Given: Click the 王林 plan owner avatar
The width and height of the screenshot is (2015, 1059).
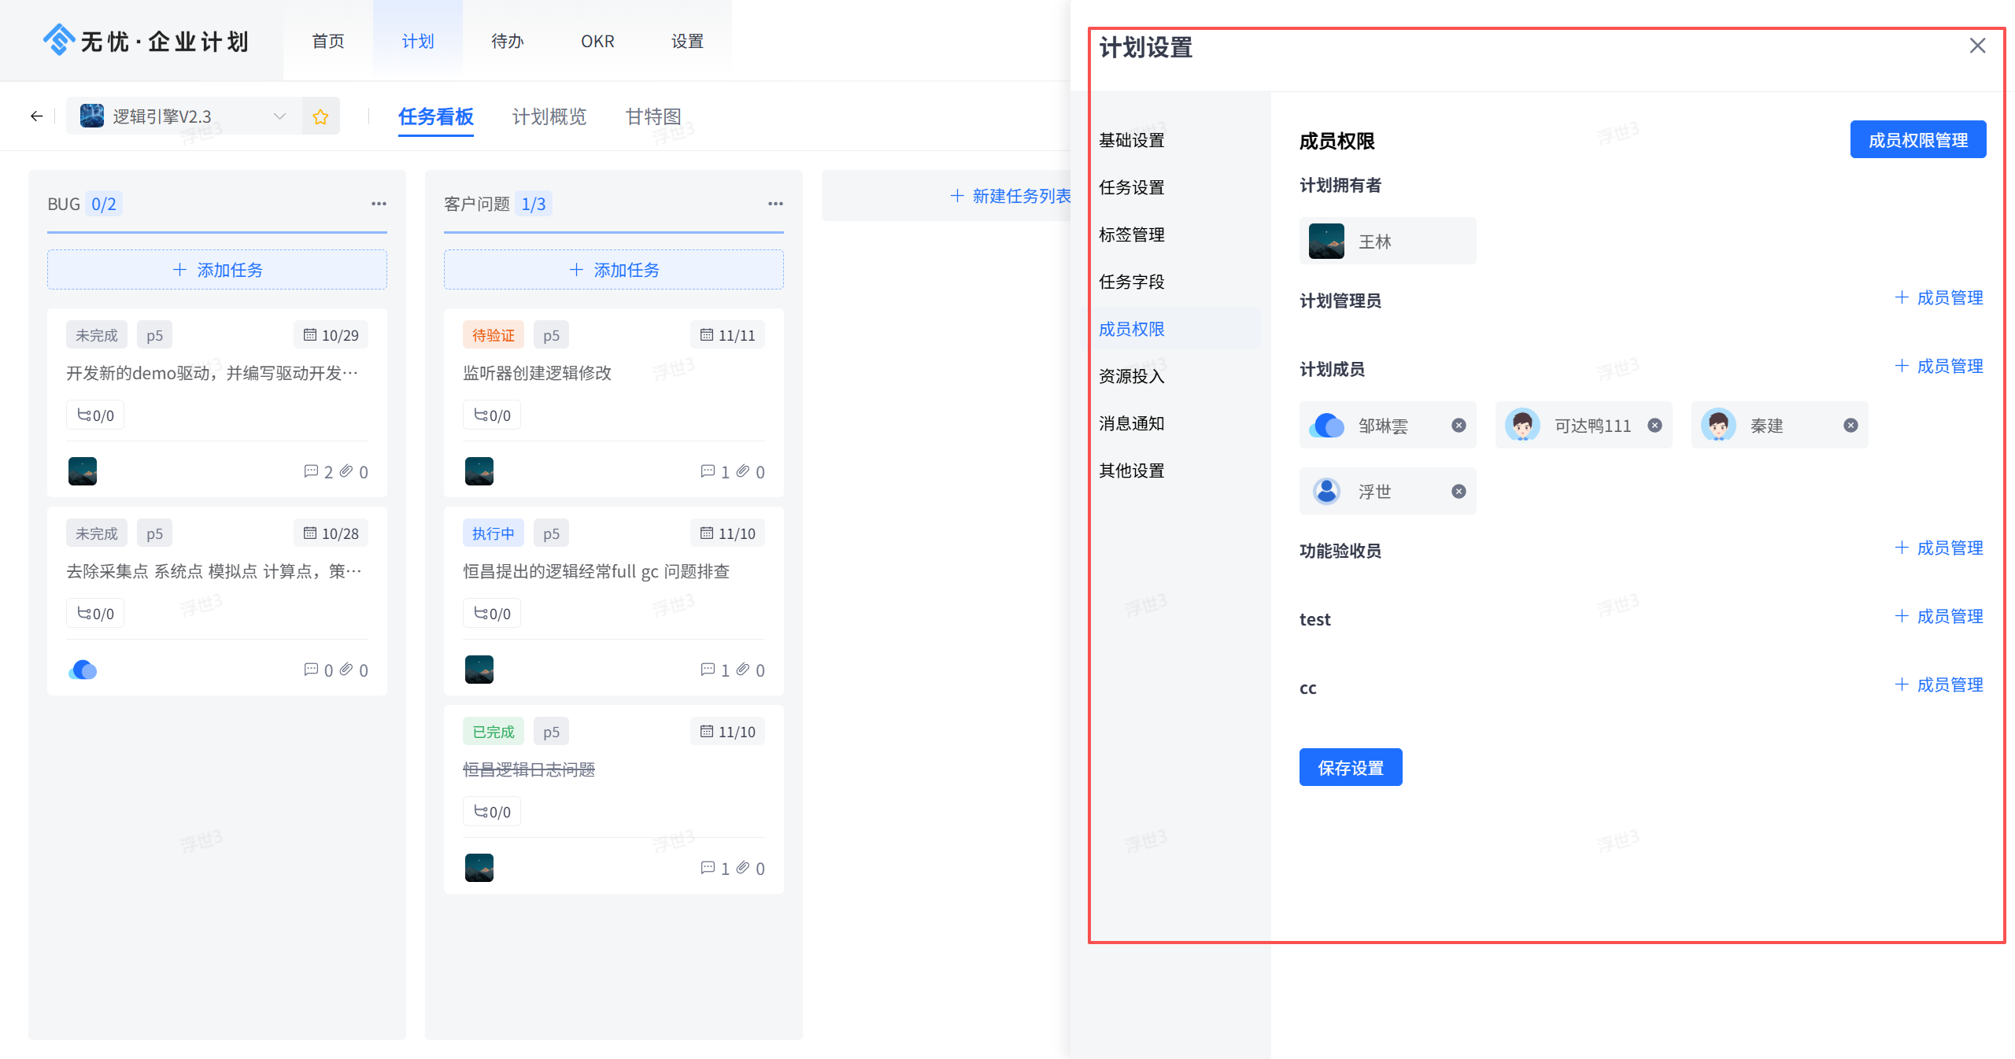Looking at the screenshot, I should 1326,242.
